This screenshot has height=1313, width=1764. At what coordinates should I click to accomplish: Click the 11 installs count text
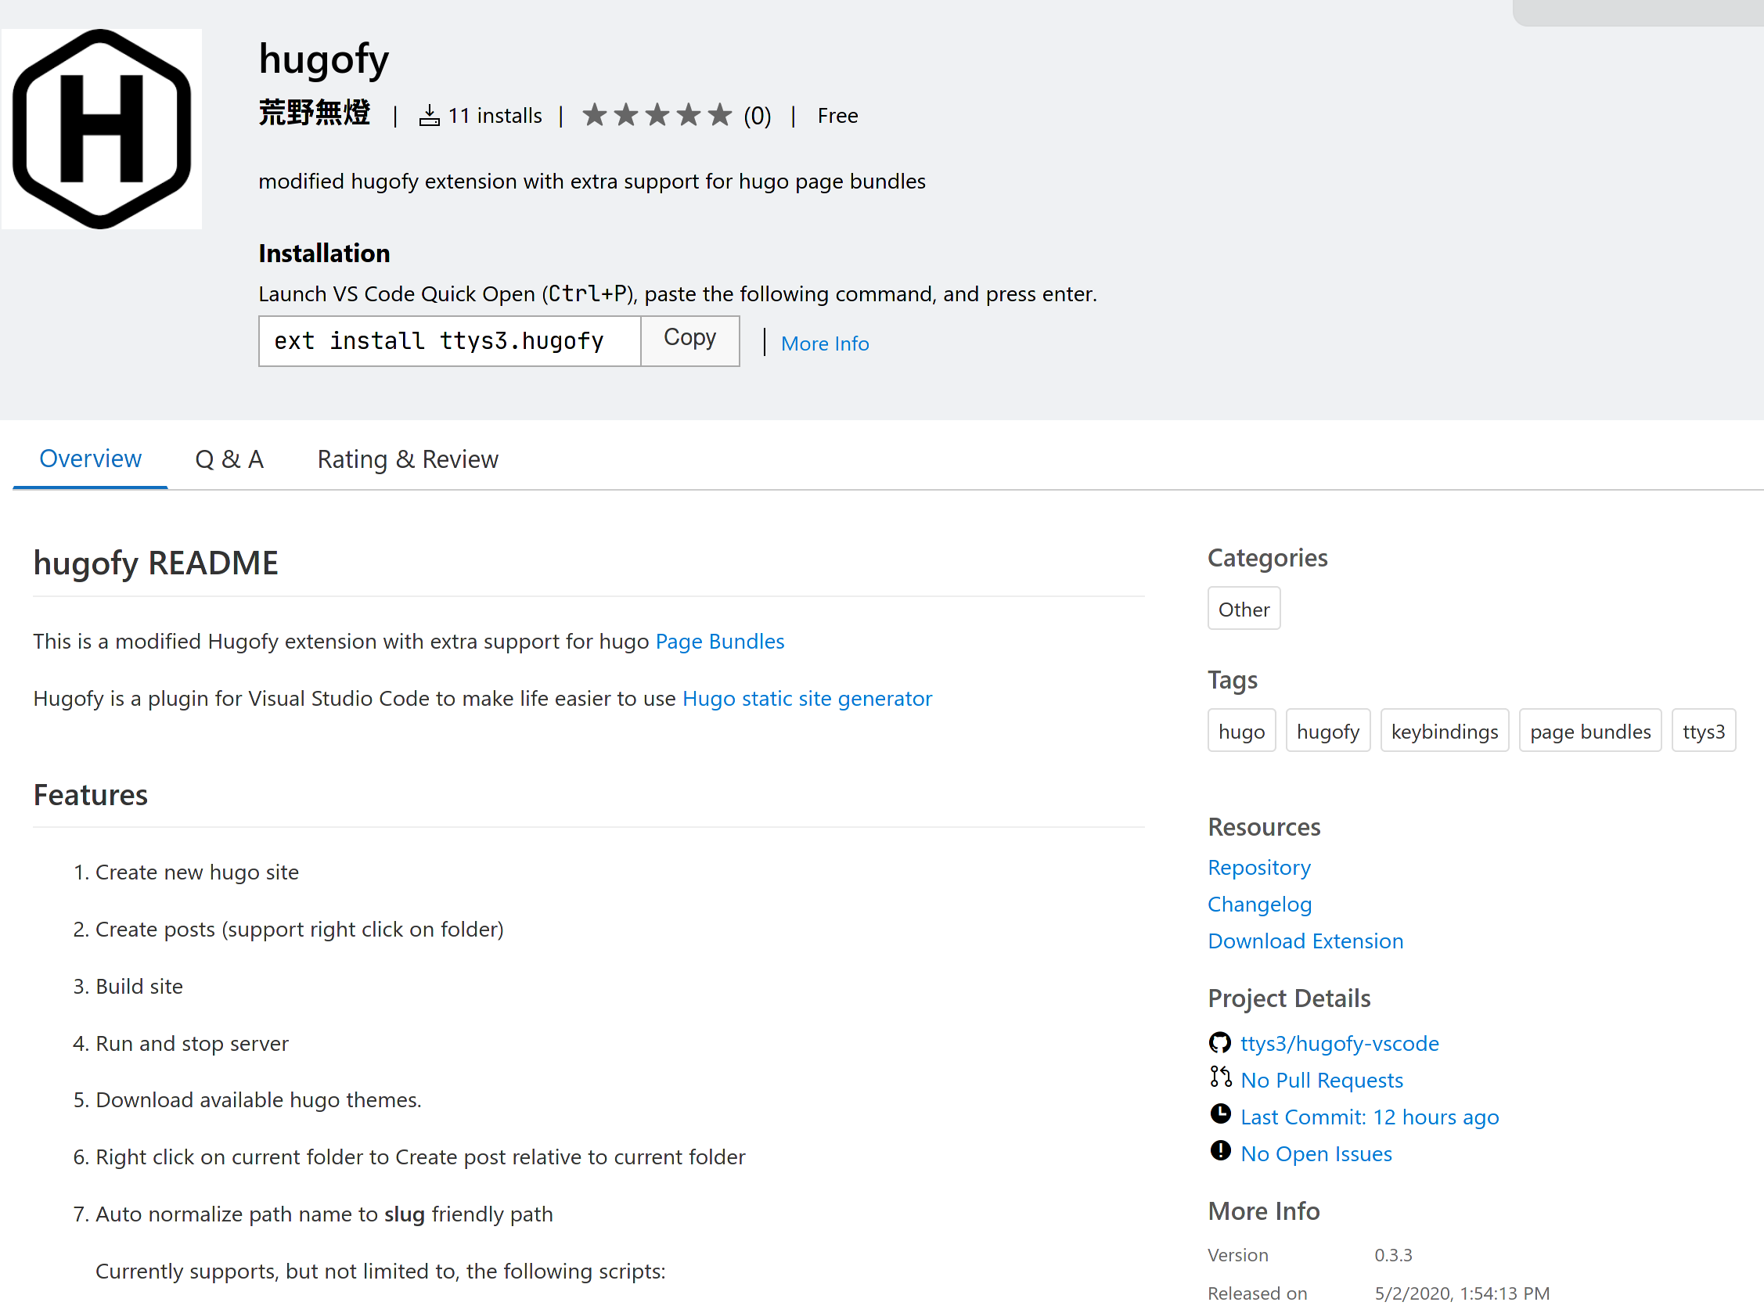(495, 116)
